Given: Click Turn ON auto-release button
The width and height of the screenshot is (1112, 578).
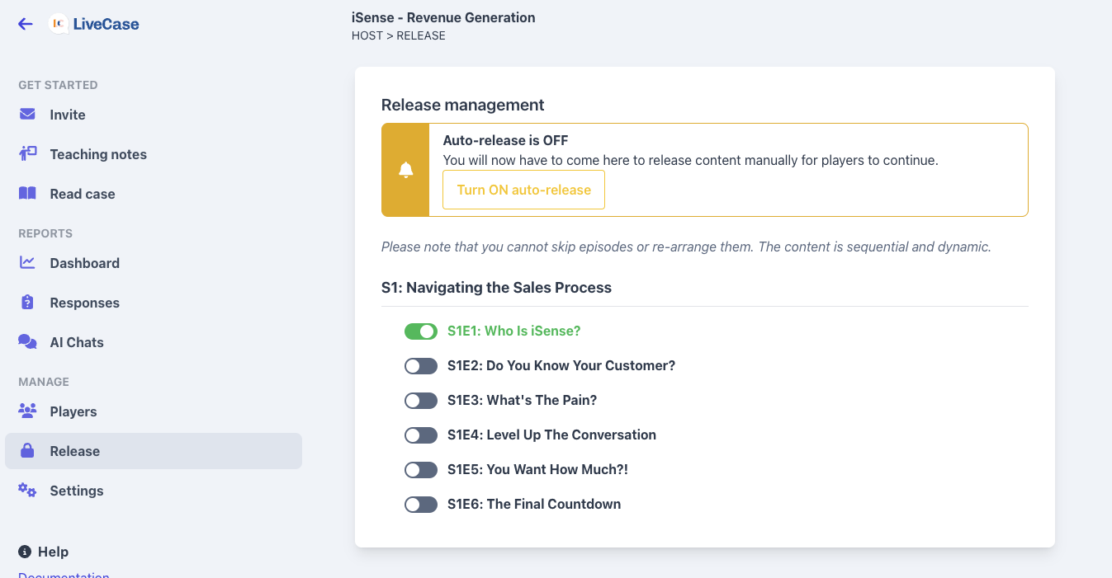Looking at the screenshot, I should (x=523, y=190).
